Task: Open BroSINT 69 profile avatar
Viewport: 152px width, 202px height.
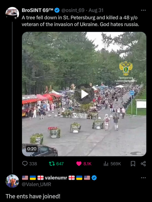Action: [x=12, y=13]
